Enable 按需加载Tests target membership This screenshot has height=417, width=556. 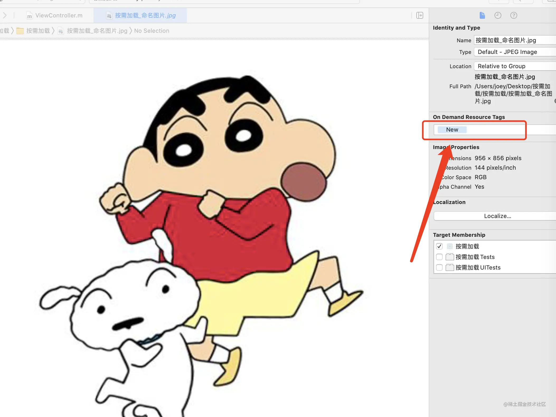point(439,257)
